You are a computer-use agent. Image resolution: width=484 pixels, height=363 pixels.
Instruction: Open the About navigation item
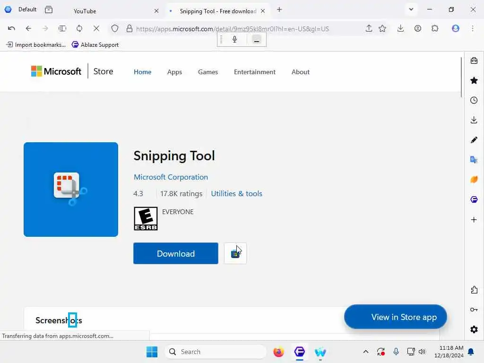point(300,72)
